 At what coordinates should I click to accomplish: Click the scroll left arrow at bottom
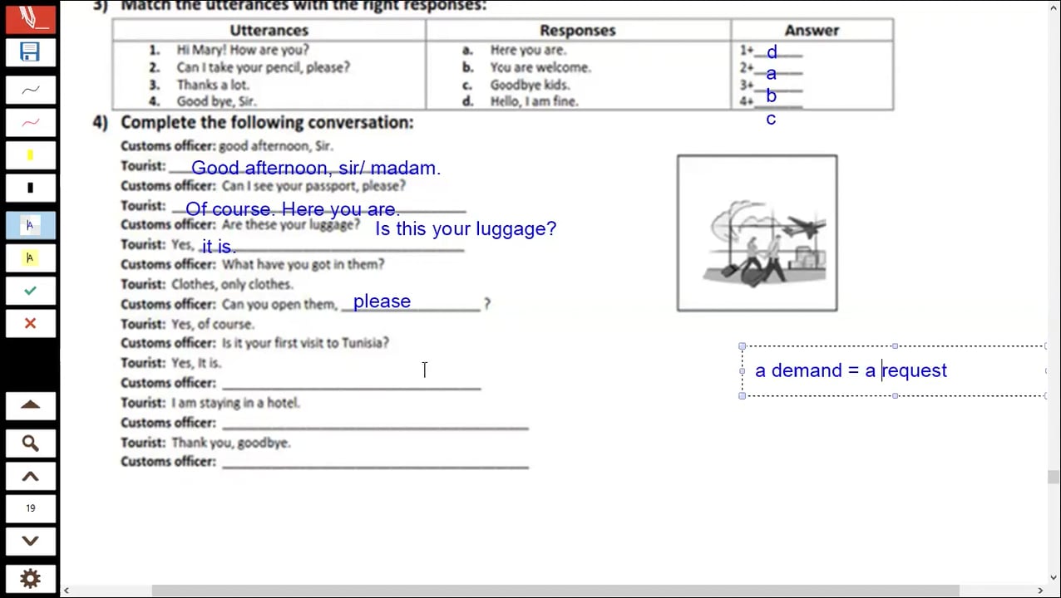[67, 591]
